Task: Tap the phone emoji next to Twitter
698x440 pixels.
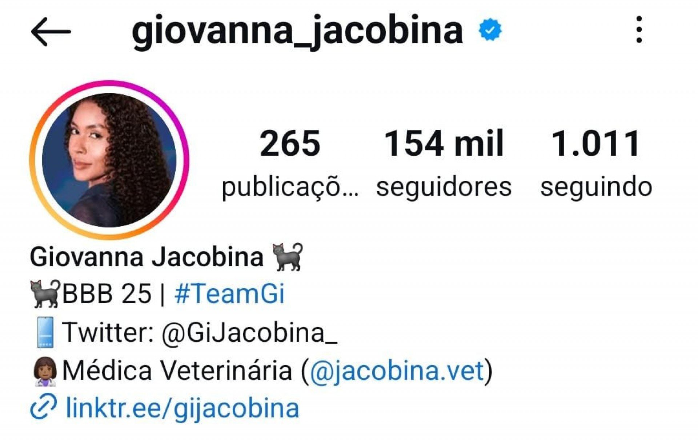Action: [x=46, y=332]
